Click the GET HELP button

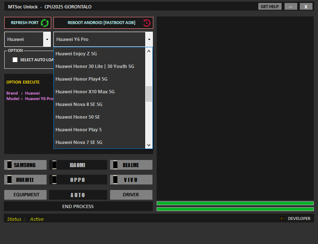[x=270, y=6]
